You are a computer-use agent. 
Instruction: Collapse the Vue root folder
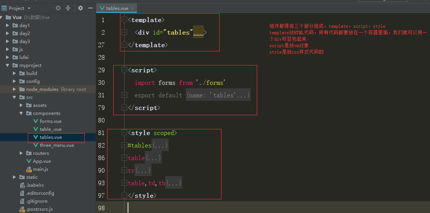point(2,17)
